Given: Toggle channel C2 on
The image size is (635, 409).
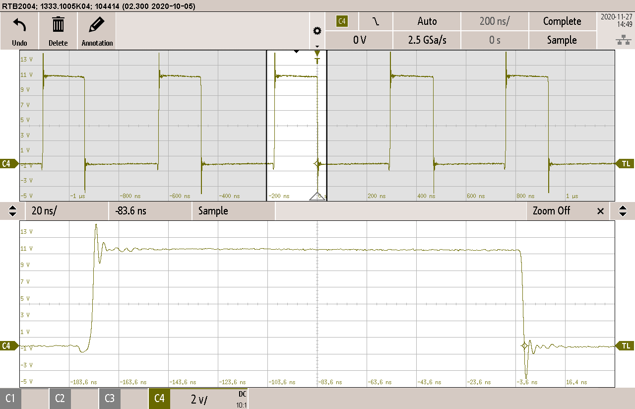Looking at the screenshot, I should (60, 399).
